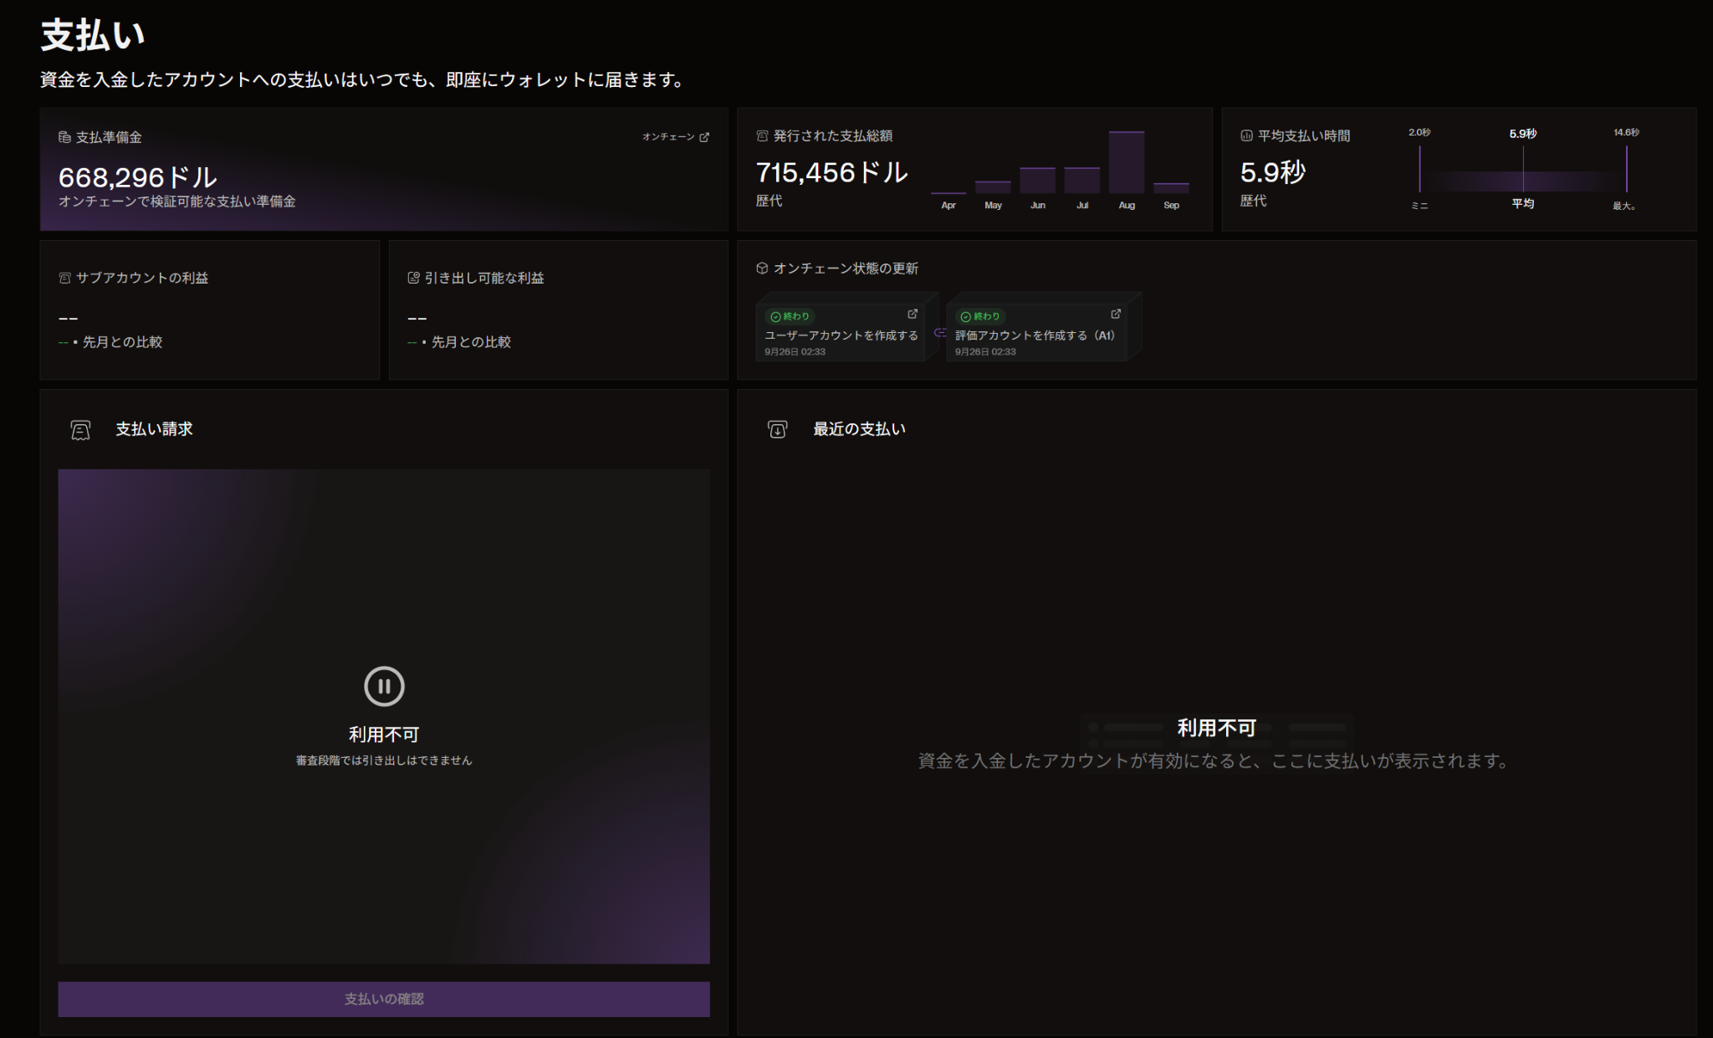This screenshot has width=1713, height=1038.
Task: Click the オンチェーン状態の更新 heading
Action: coord(846,268)
